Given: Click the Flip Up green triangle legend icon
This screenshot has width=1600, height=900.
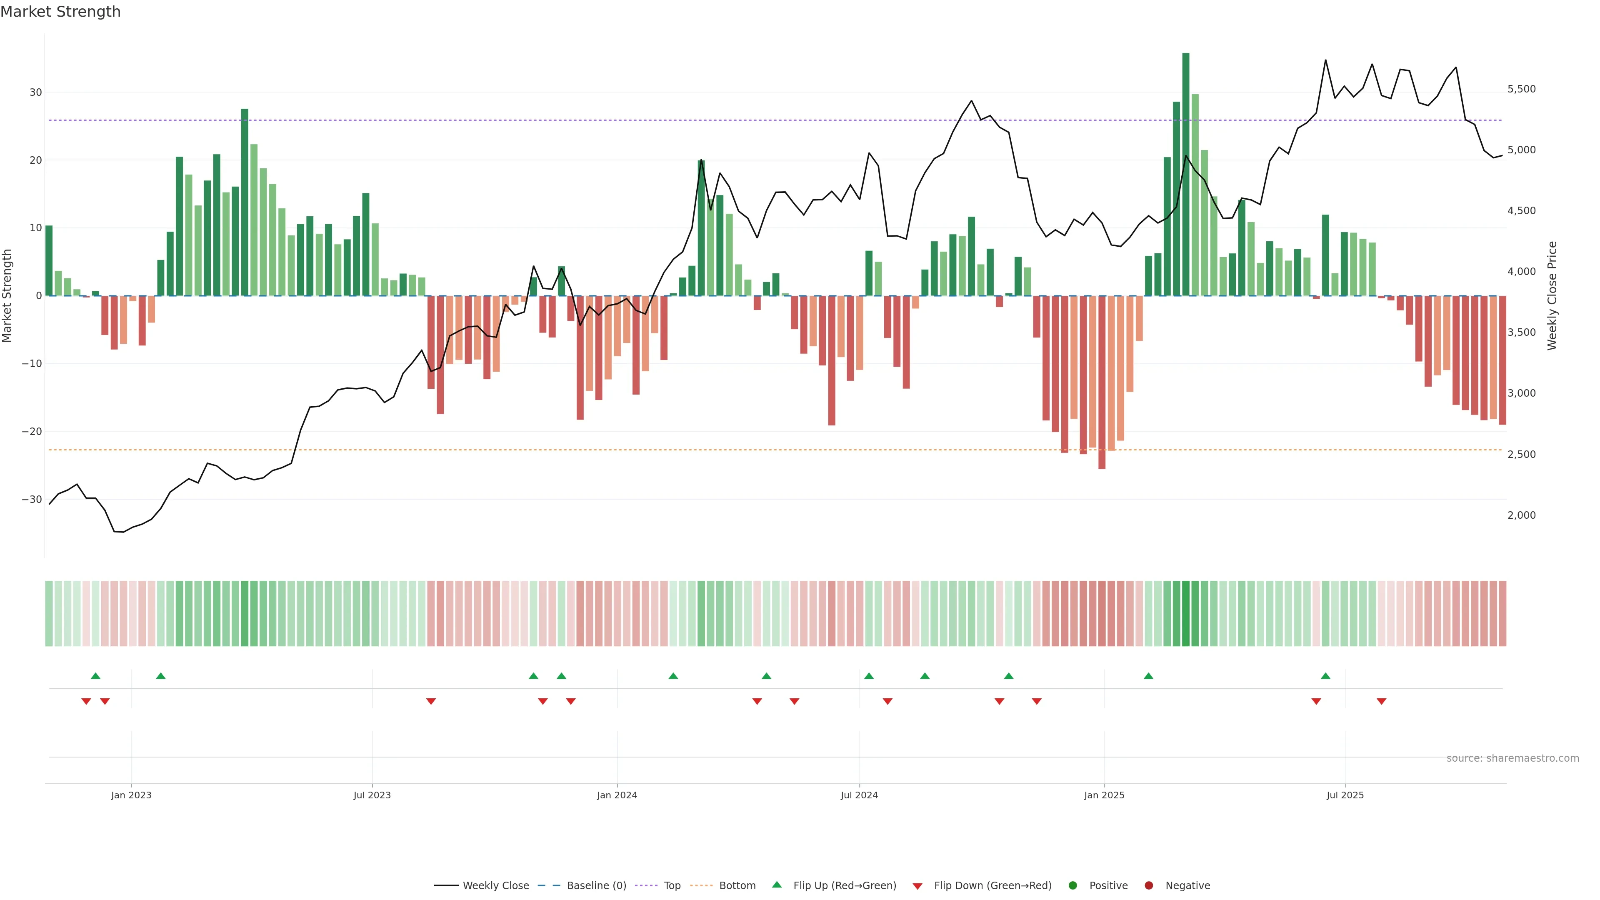Looking at the screenshot, I should [x=776, y=885].
